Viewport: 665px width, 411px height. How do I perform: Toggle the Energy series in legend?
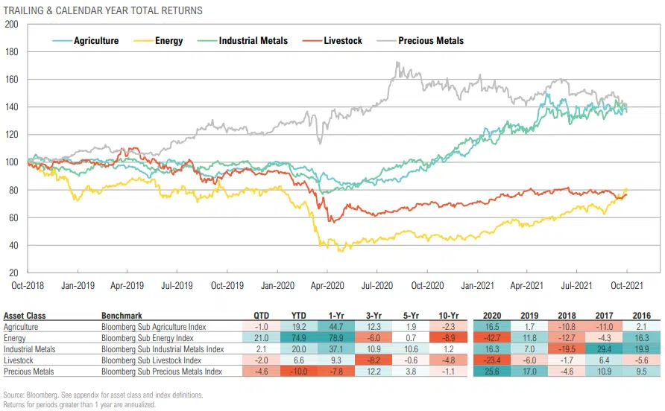[x=168, y=41]
